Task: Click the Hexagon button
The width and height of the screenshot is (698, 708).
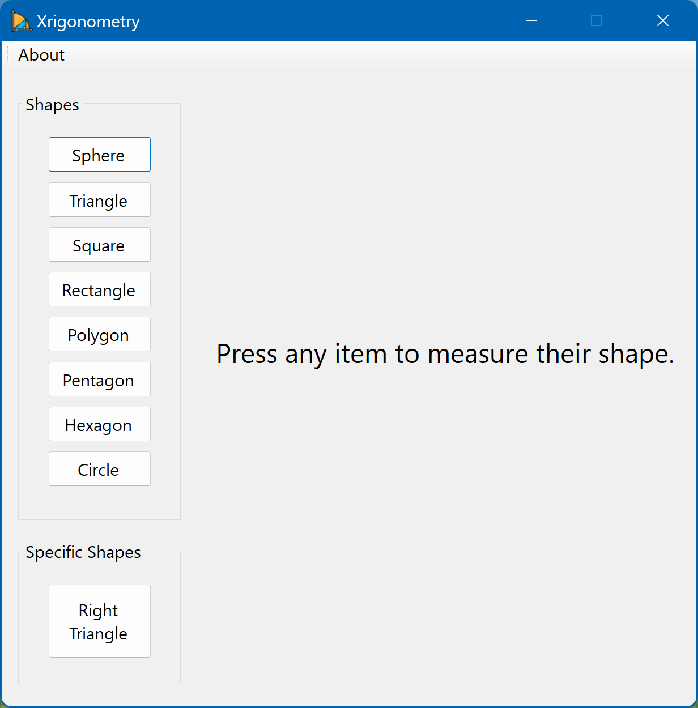Action: pyautogui.click(x=100, y=424)
